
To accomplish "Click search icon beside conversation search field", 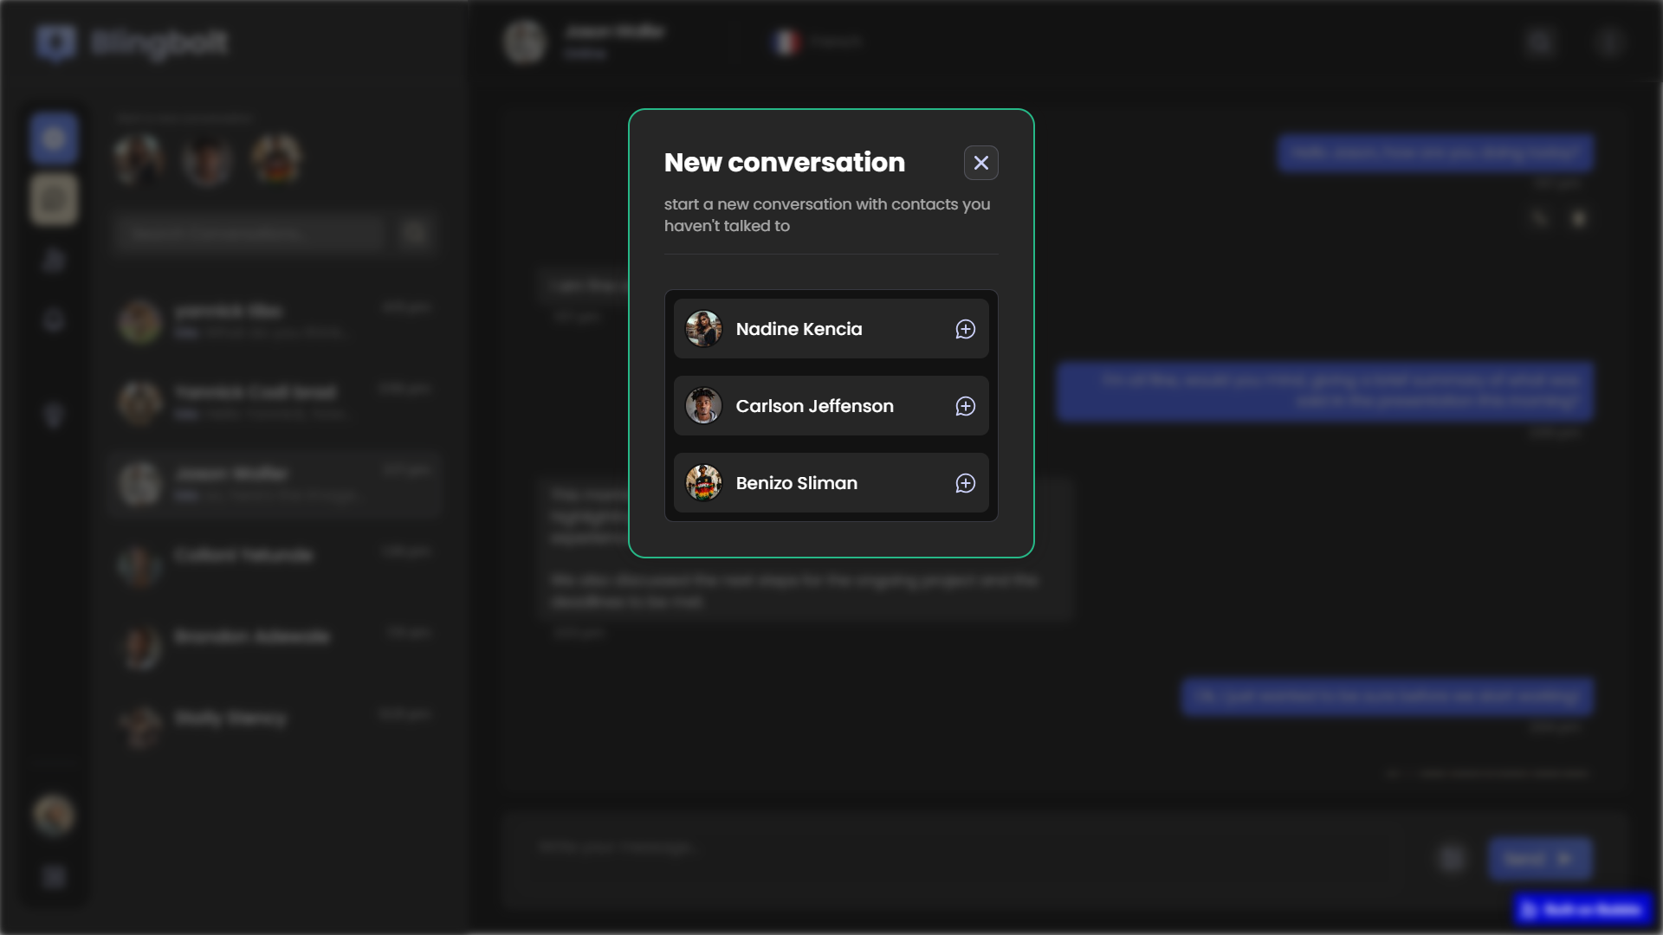I will coord(415,233).
